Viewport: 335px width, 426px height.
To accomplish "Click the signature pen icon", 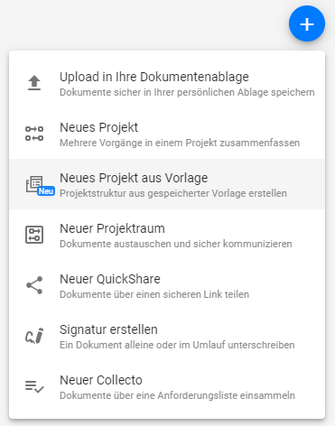I will [x=34, y=336].
